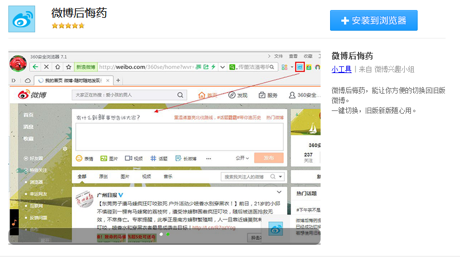Select the 我的首页 微博 tab

coord(72,80)
